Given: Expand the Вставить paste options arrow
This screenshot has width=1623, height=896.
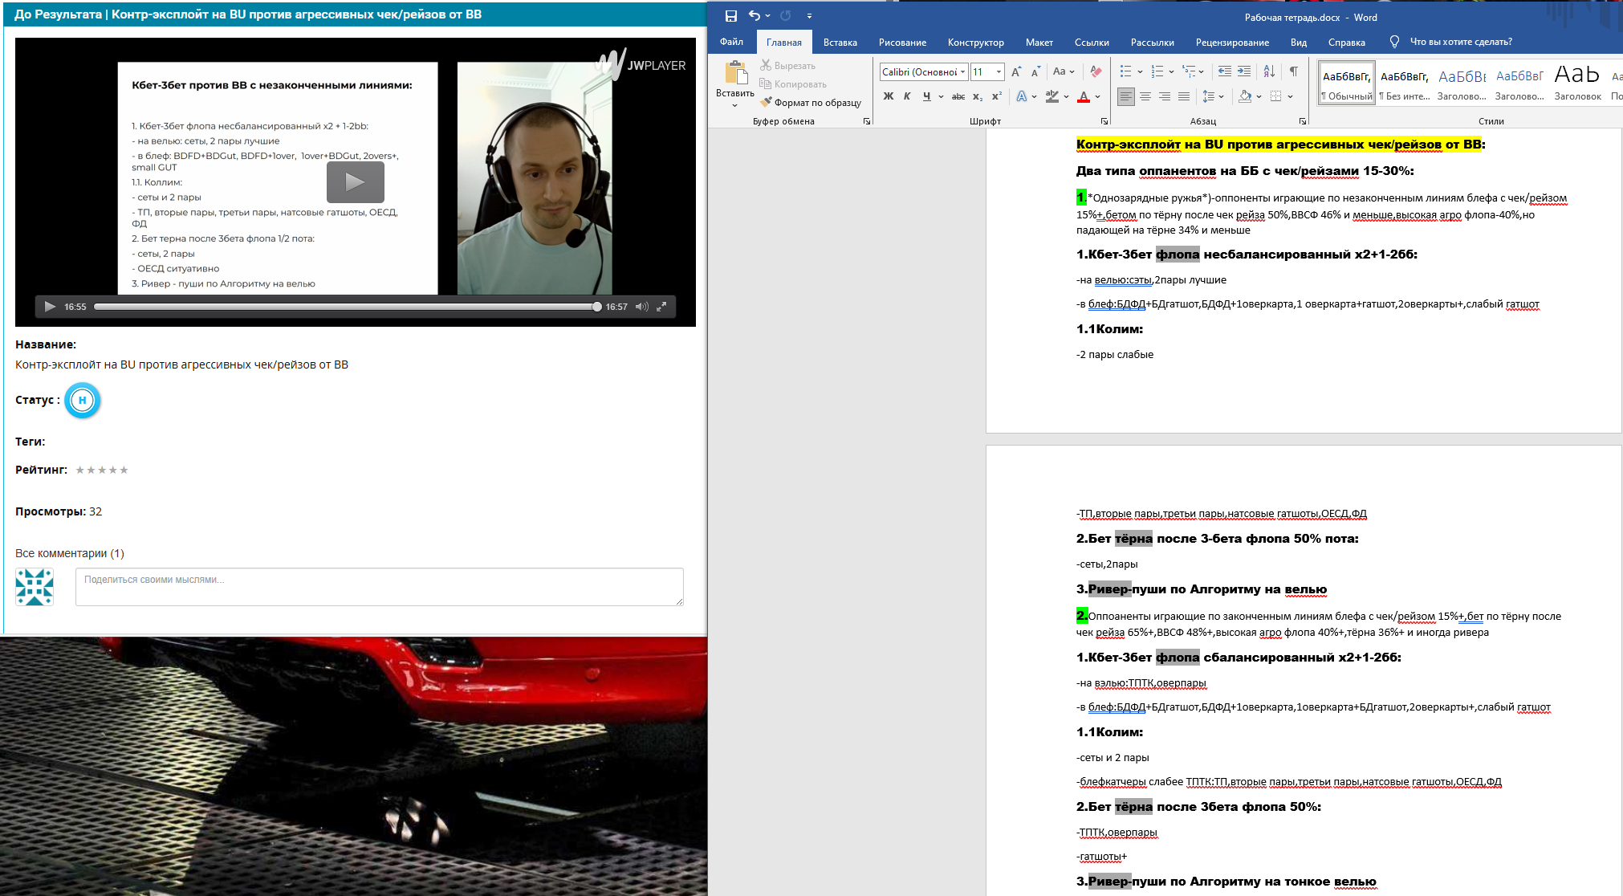Looking at the screenshot, I should point(734,105).
